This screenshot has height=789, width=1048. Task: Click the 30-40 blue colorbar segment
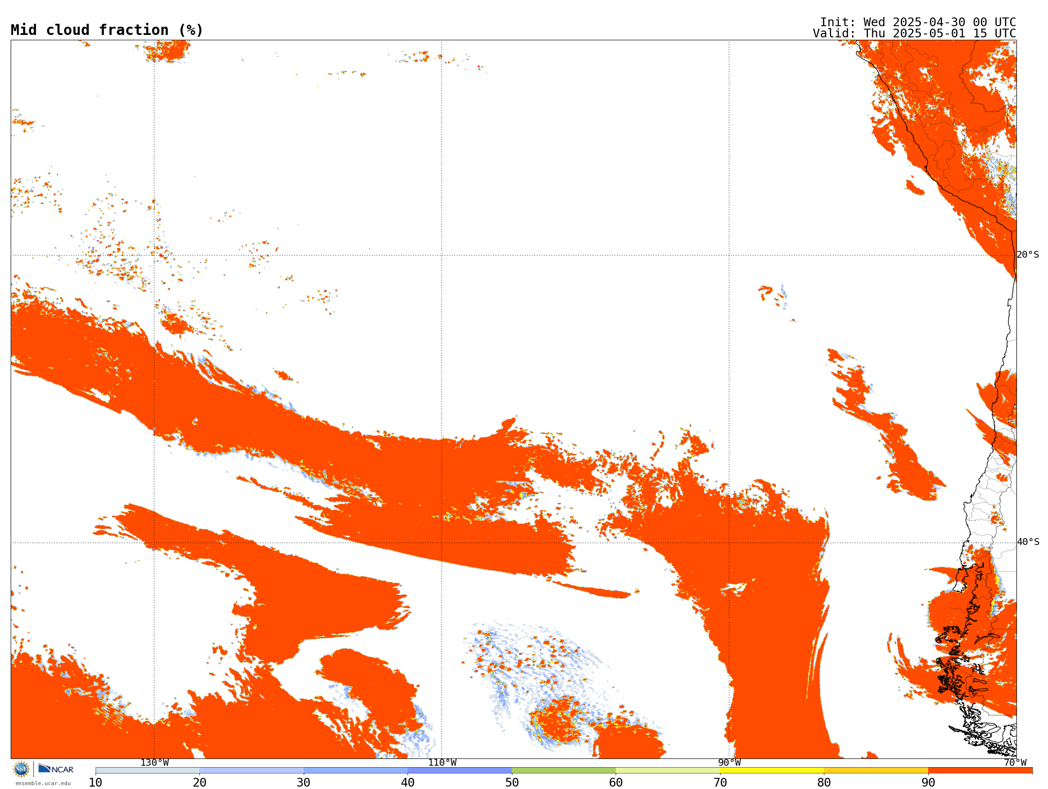356,771
